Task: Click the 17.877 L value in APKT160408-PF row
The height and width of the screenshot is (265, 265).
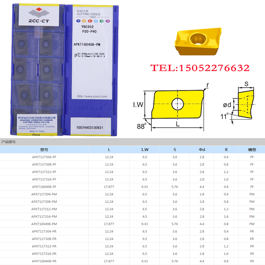Action: tap(109, 187)
